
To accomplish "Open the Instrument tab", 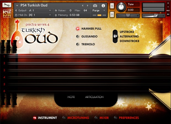I will pyautogui.click(x=47, y=118).
